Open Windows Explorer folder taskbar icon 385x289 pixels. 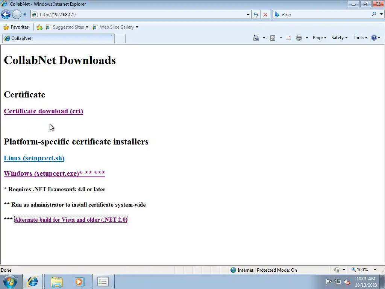coord(57,281)
